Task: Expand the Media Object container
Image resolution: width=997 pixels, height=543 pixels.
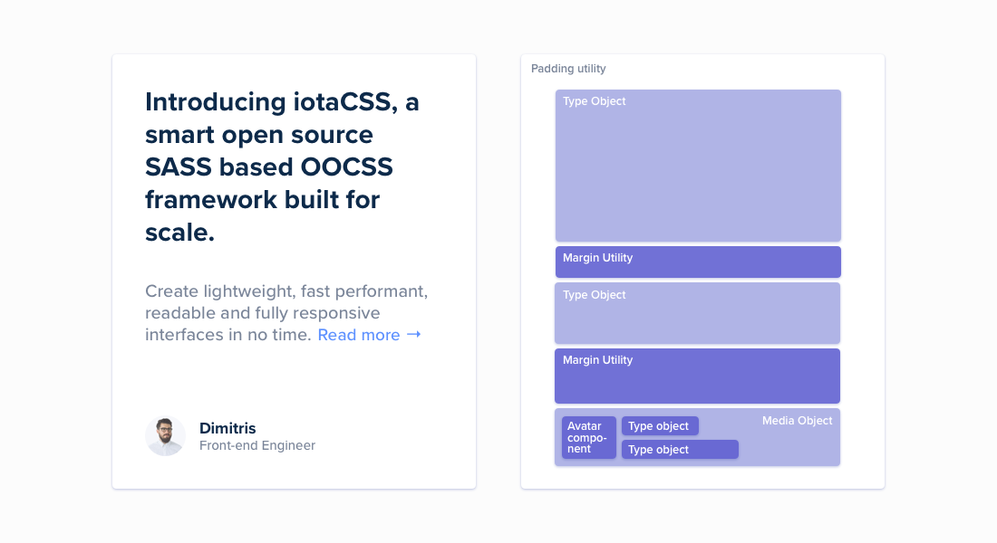Action: pyautogui.click(x=697, y=437)
